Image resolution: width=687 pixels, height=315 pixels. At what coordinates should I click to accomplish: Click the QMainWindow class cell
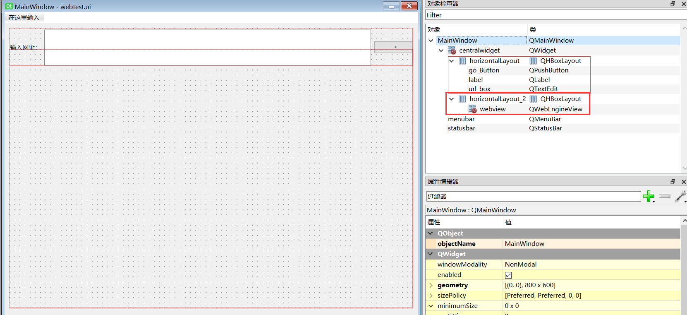(551, 41)
